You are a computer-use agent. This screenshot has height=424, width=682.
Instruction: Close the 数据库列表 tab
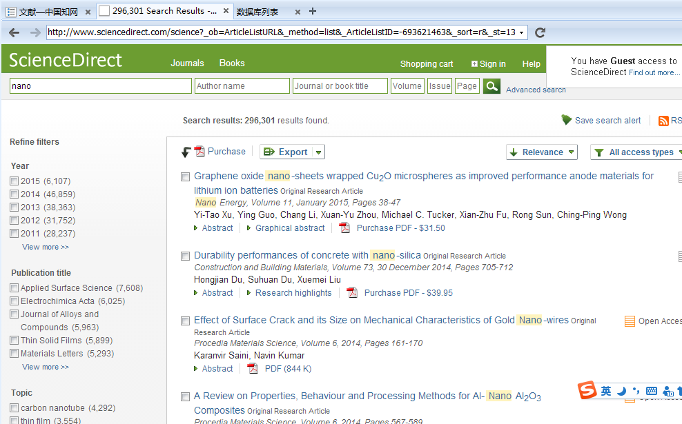(x=298, y=12)
